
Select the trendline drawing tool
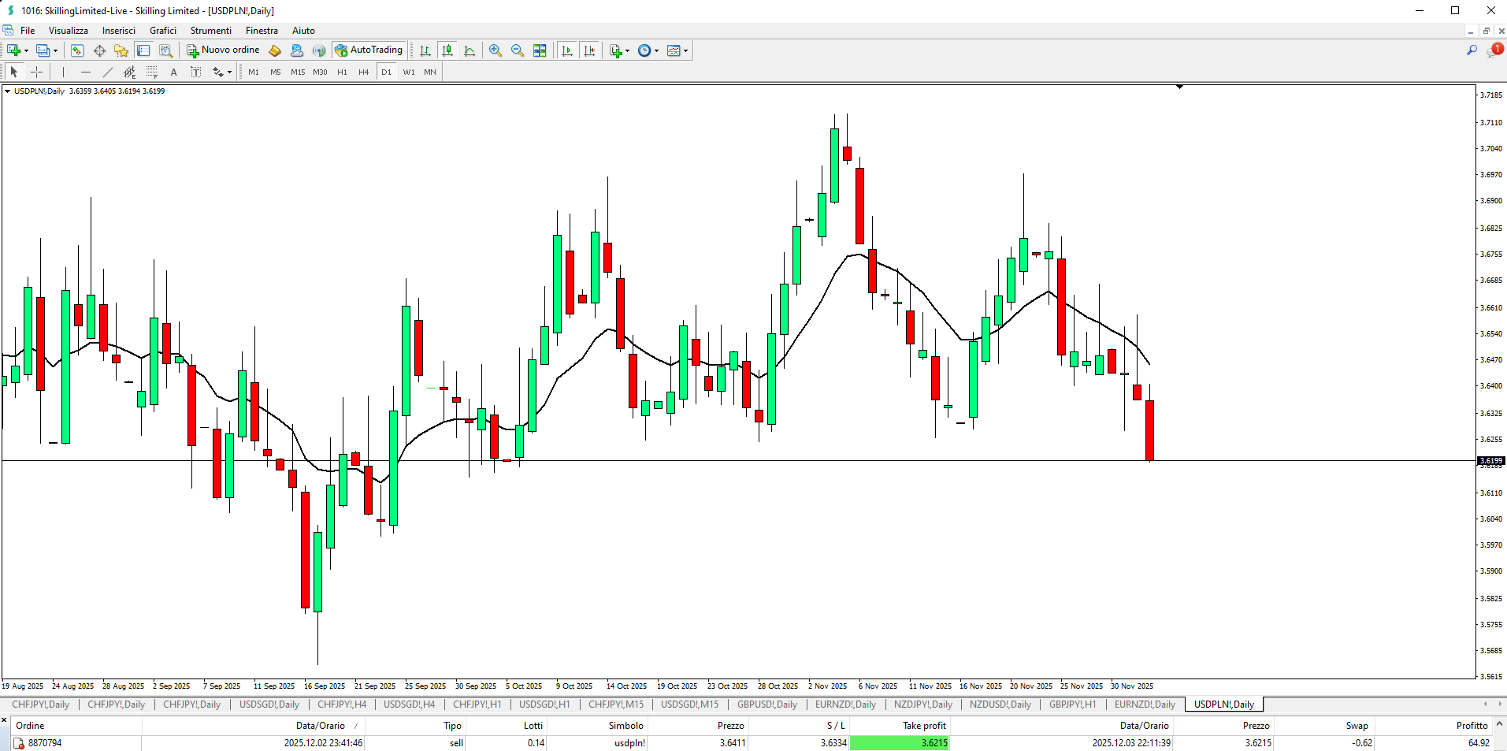(x=108, y=72)
